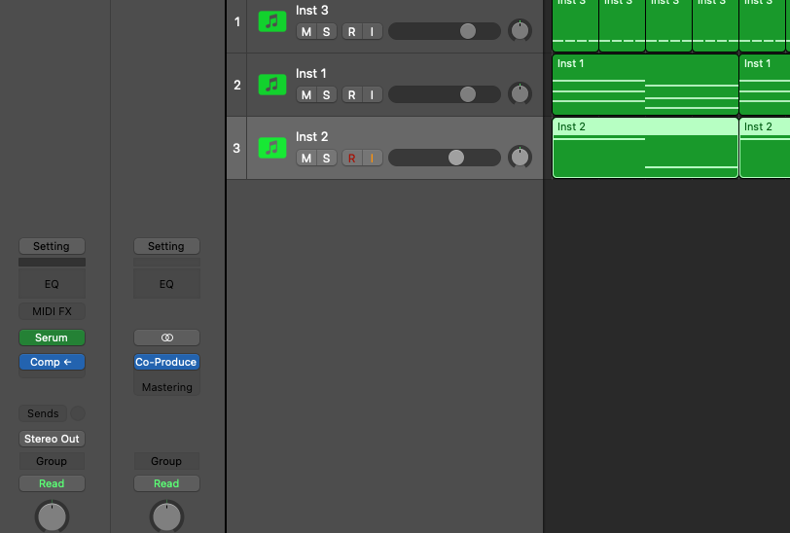The width and height of the screenshot is (790, 533).
Task: Open the Stereo Out output selector
Action: [52, 439]
